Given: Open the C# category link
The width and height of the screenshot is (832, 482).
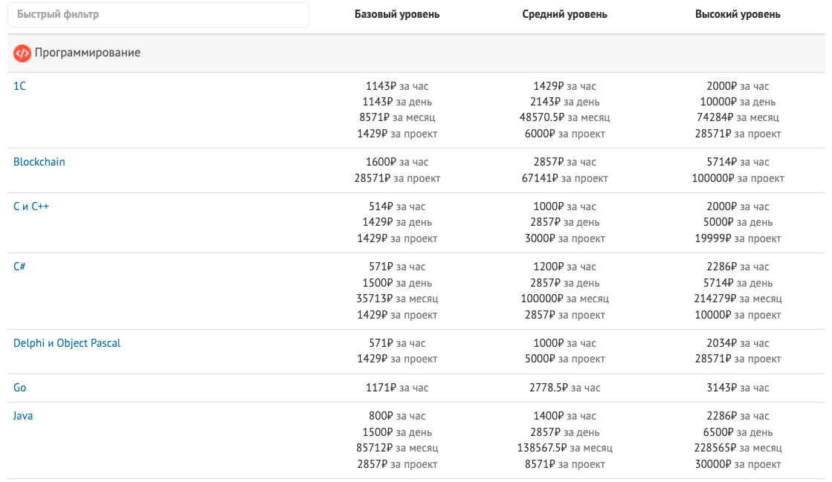Looking at the screenshot, I should pyautogui.click(x=19, y=266).
